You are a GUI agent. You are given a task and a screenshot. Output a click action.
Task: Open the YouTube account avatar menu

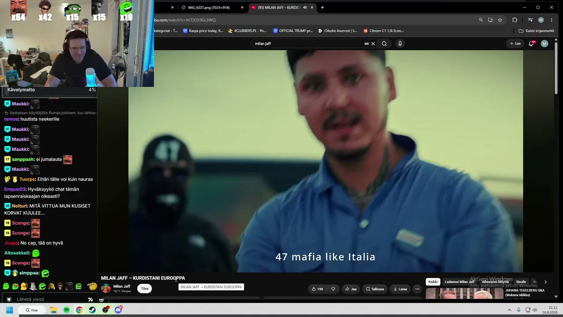click(x=545, y=44)
